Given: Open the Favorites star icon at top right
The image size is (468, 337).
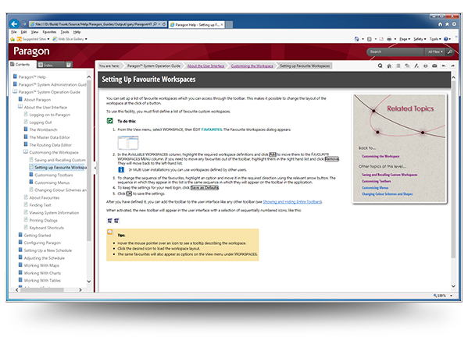Looking at the screenshot, I should 447,24.
